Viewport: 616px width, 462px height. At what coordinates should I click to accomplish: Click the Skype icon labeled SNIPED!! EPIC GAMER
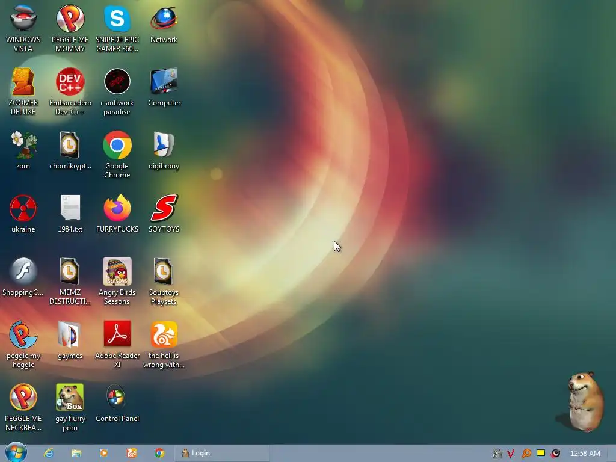(x=117, y=29)
